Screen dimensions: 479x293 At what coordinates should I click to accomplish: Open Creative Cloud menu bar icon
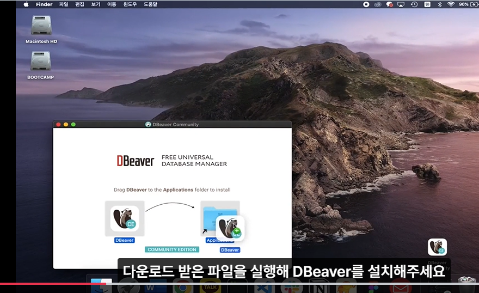point(378,4)
